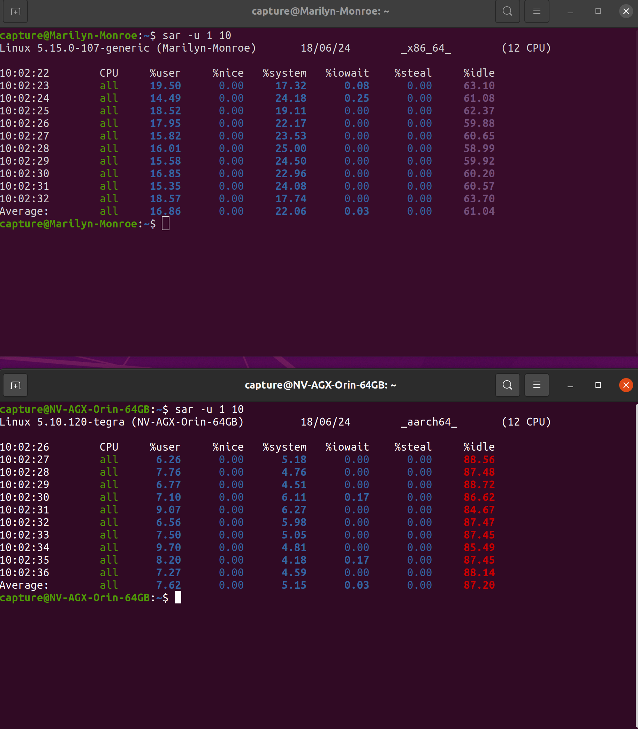Maximize the Marilyn-Monroe terminal window
The image size is (638, 729).
(x=598, y=12)
